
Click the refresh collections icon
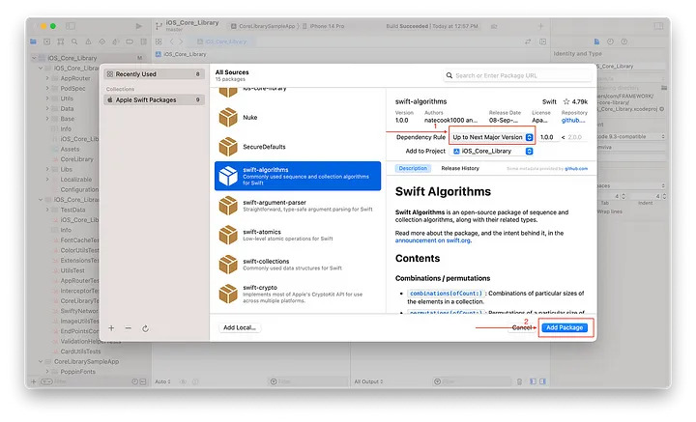click(x=145, y=328)
